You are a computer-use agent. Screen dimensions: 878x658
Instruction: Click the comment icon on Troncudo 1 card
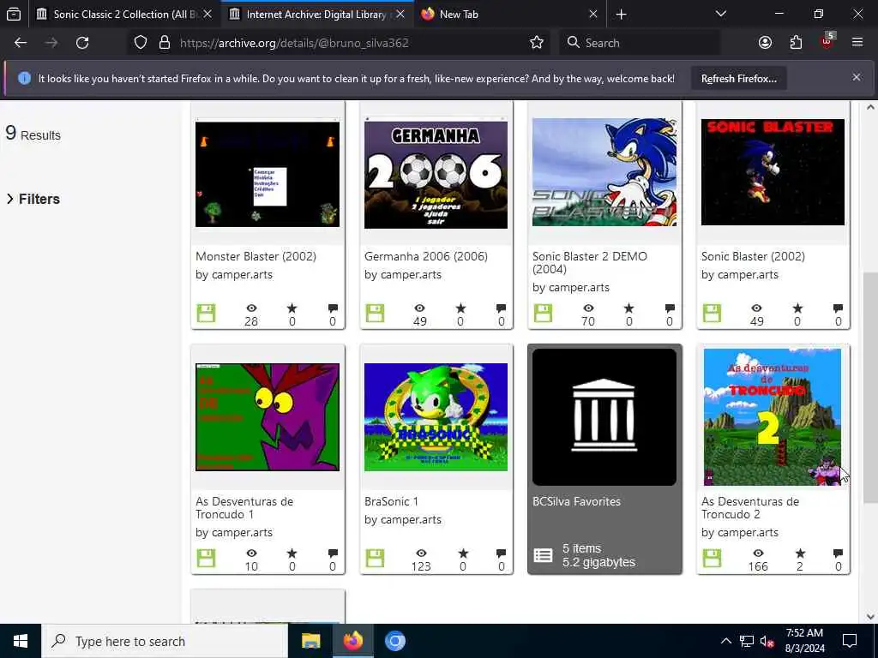[333, 553]
